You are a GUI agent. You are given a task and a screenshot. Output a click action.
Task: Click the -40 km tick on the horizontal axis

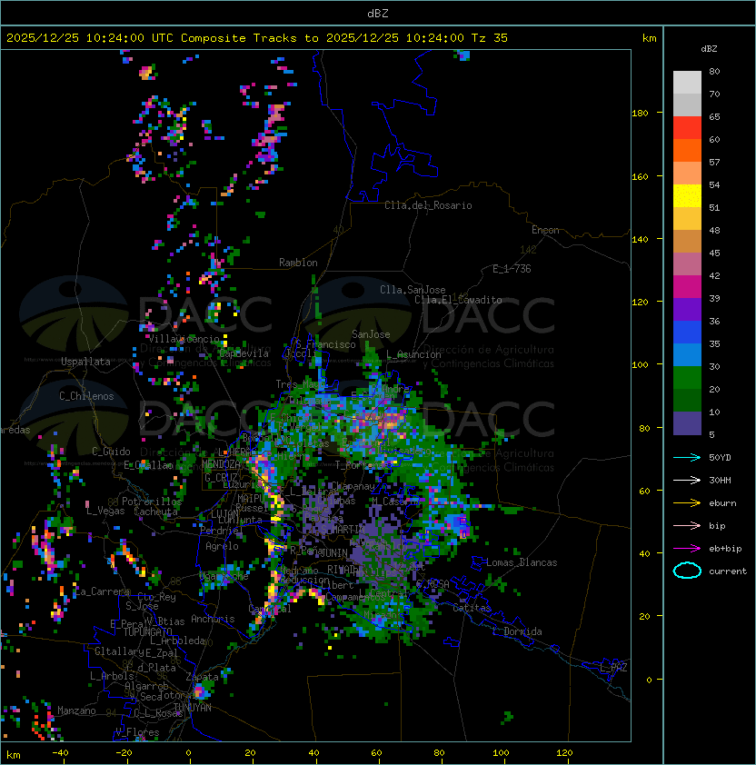point(60,753)
